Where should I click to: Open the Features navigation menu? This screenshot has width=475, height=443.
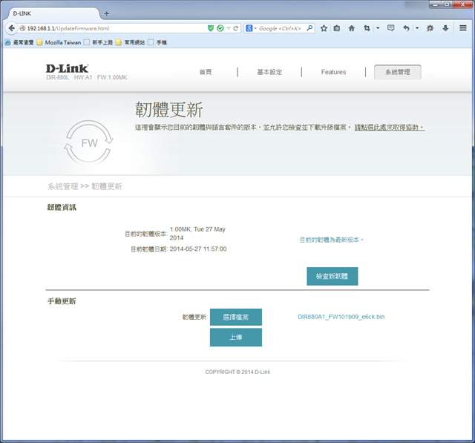[333, 72]
